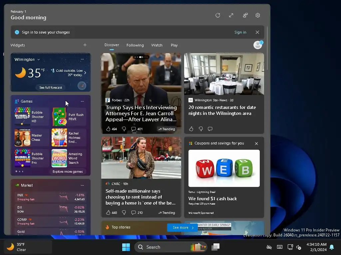Open Trending tag on CNBC article
The height and width of the screenshot is (255, 341).
pos(167,213)
